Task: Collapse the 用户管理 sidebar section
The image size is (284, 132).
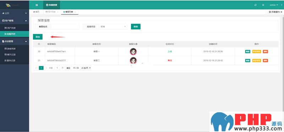Action: [x=15, y=21]
